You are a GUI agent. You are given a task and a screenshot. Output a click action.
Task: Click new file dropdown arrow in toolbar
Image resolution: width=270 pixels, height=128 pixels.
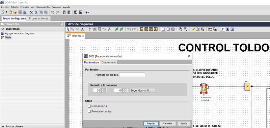point(6,12)
